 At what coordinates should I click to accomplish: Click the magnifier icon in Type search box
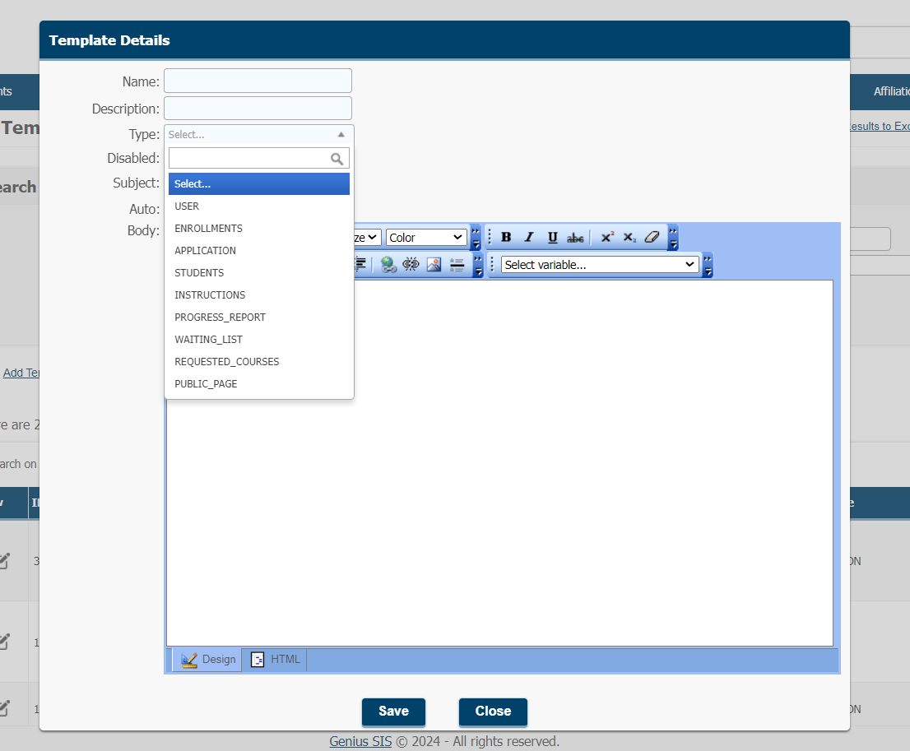pos(337,159)
